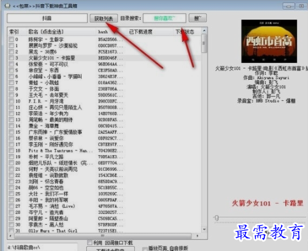This screenshot has height=251, width=308.
Task: Click the song list scroll-down arrow
Action: 204,229
